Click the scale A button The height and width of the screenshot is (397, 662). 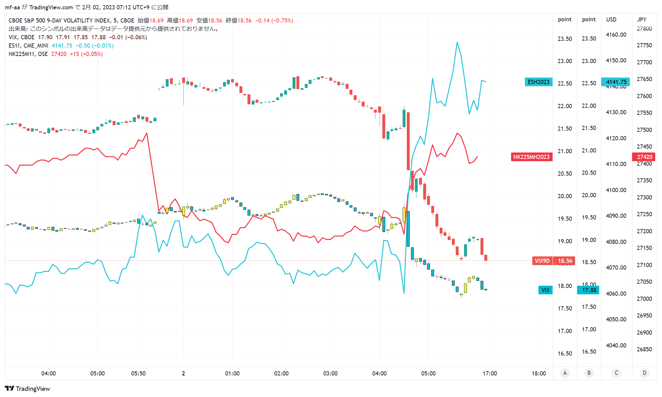(x=565, y=373)
